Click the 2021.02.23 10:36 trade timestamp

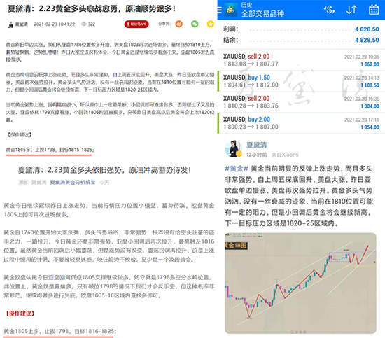pos(362,57)
